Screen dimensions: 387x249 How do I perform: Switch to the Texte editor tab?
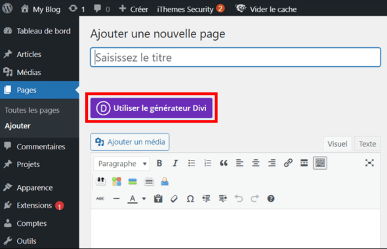point(367,144)
